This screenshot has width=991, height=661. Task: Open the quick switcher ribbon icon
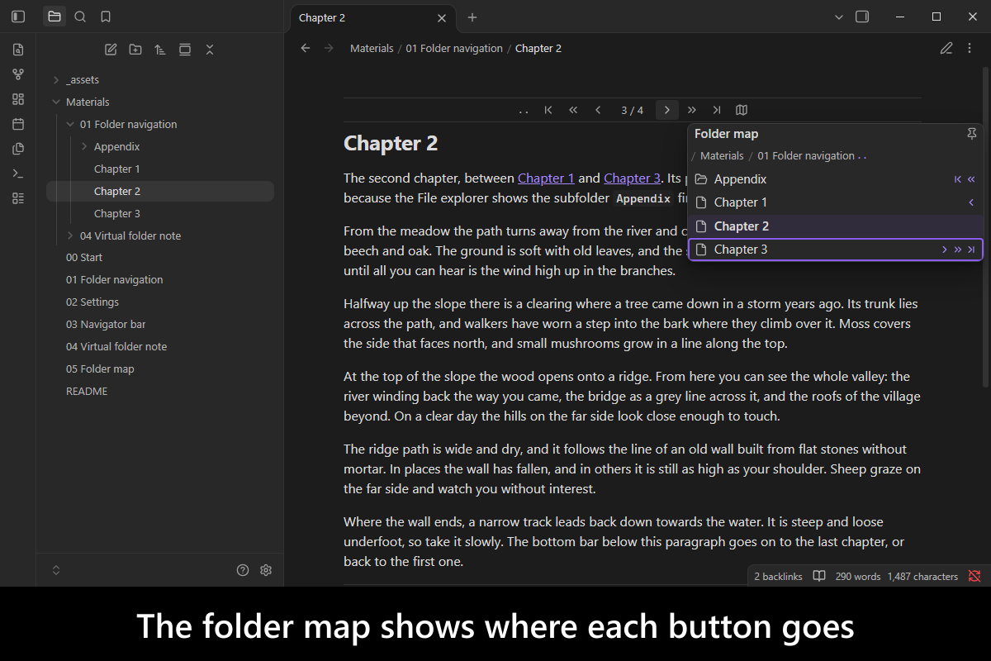coord(18,50)
